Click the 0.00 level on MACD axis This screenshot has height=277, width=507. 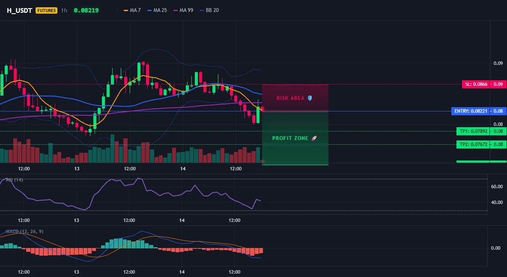tap(496, 248)
